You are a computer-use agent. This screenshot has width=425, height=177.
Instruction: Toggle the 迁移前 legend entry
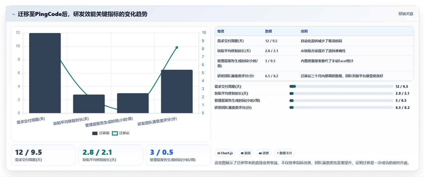point(101,133)
